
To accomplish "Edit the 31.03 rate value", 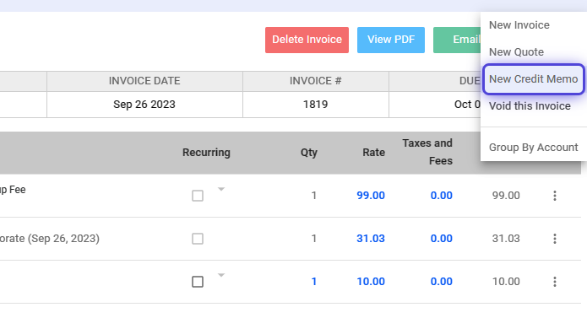I will 371,239.
